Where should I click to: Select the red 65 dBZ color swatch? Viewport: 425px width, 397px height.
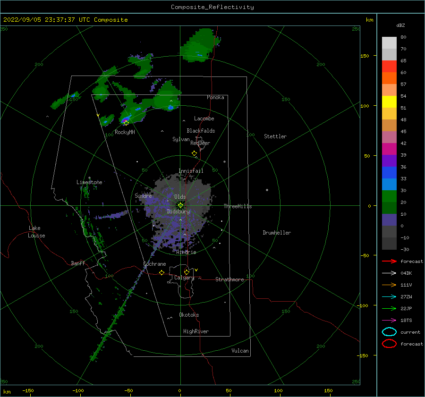(x=389, y=67)
